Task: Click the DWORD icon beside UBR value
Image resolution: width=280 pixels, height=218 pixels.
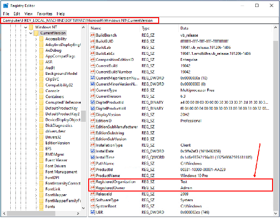Action: tap(92, 213)
